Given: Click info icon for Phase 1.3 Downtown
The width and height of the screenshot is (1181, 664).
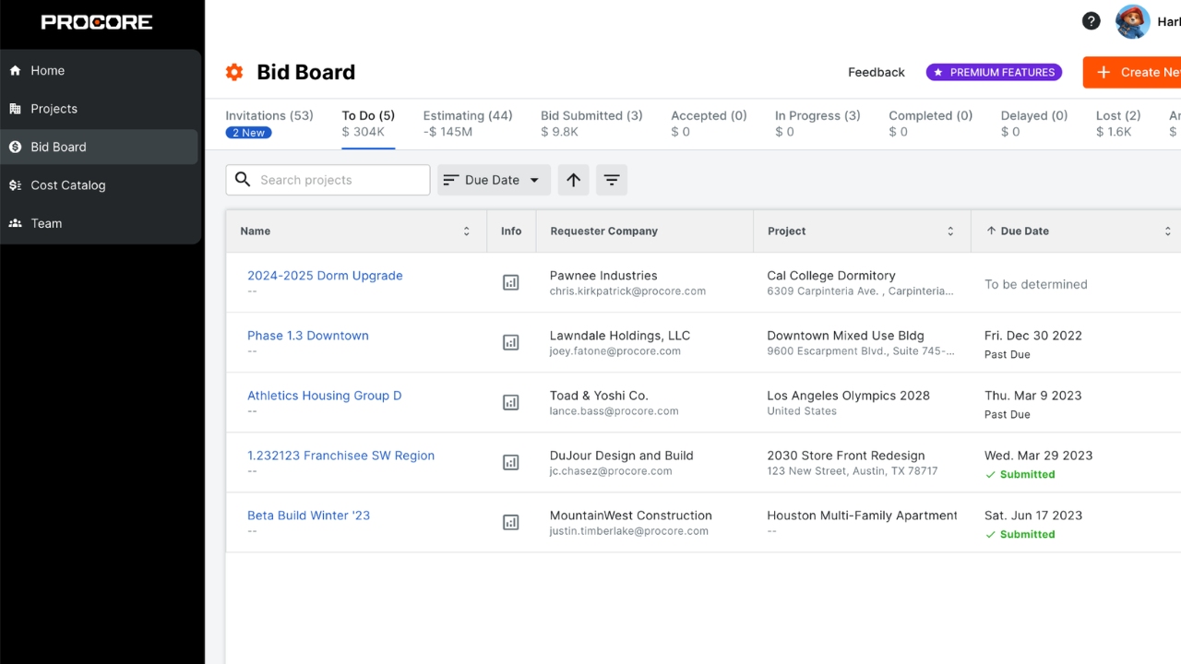Looking at the screenshot, I should point(511,343).
